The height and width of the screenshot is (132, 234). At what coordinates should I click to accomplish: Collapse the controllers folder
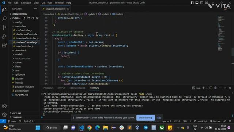pos(20,26)
